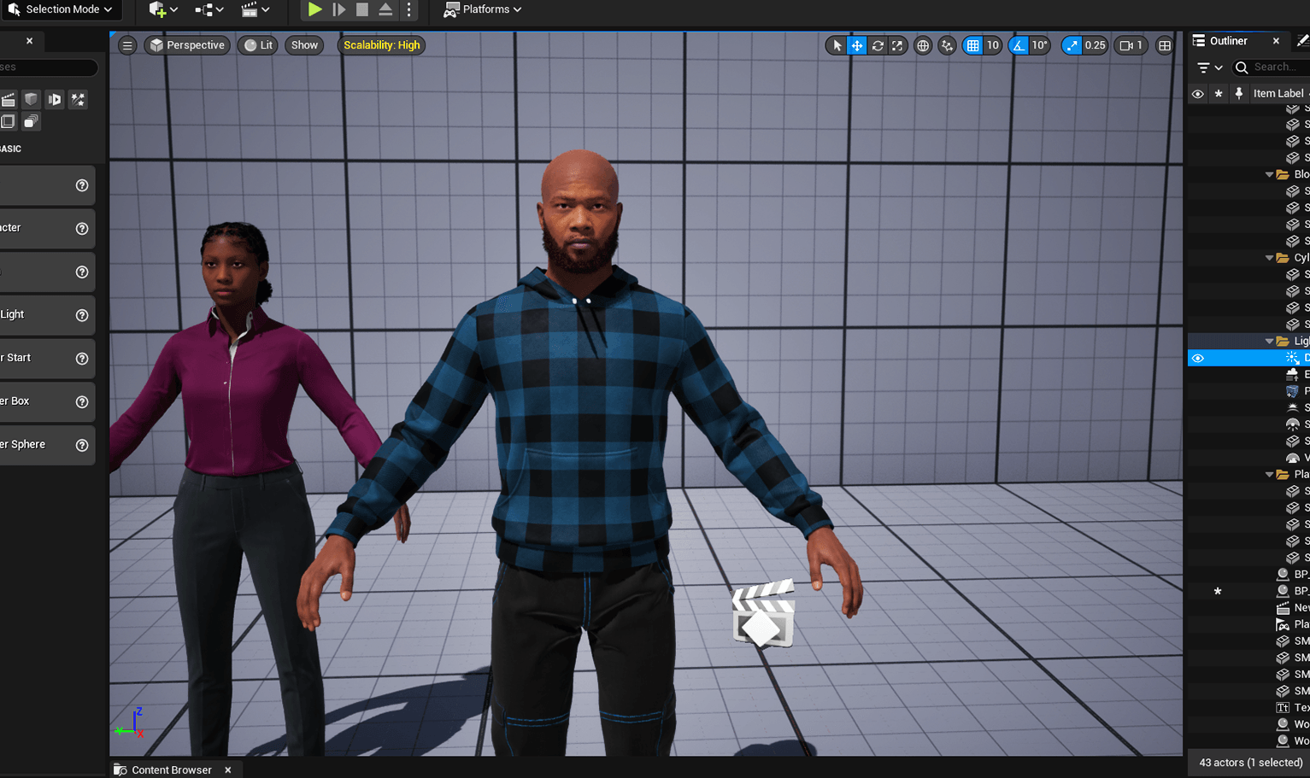The height and width of the screenshot is (778, 1310).
Task: Open the Selection Mode dropdown
Action: [x=60, y=9]
